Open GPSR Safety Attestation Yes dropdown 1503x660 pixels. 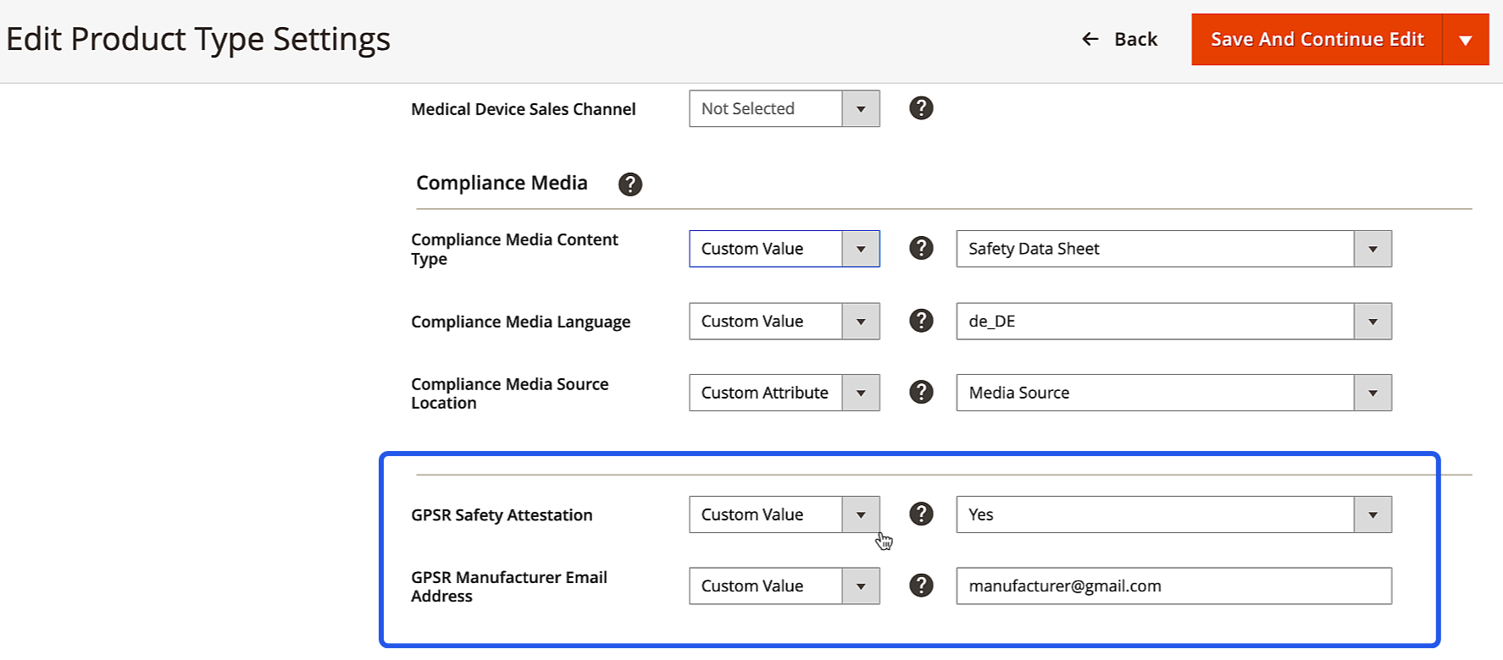click(x=1173, y=514)
